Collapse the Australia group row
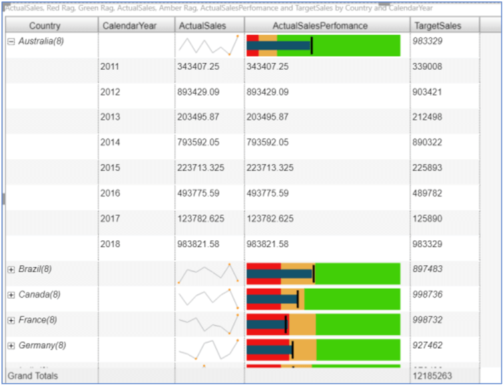The image size is (503, 386). pos(11,41)
